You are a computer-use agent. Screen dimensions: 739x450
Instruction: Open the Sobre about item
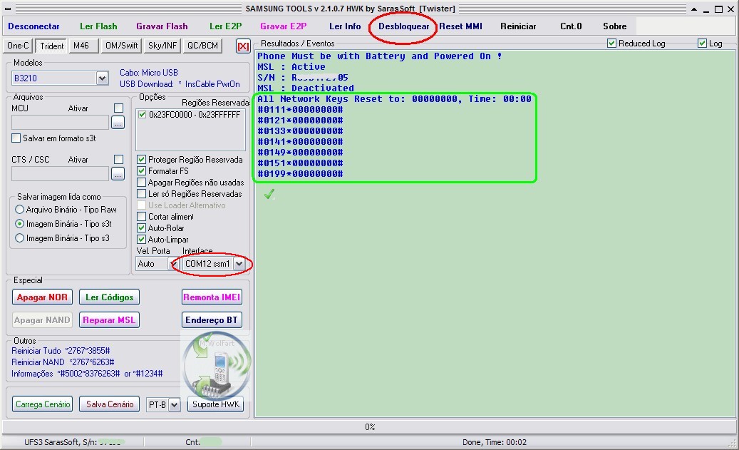point(615,26)
